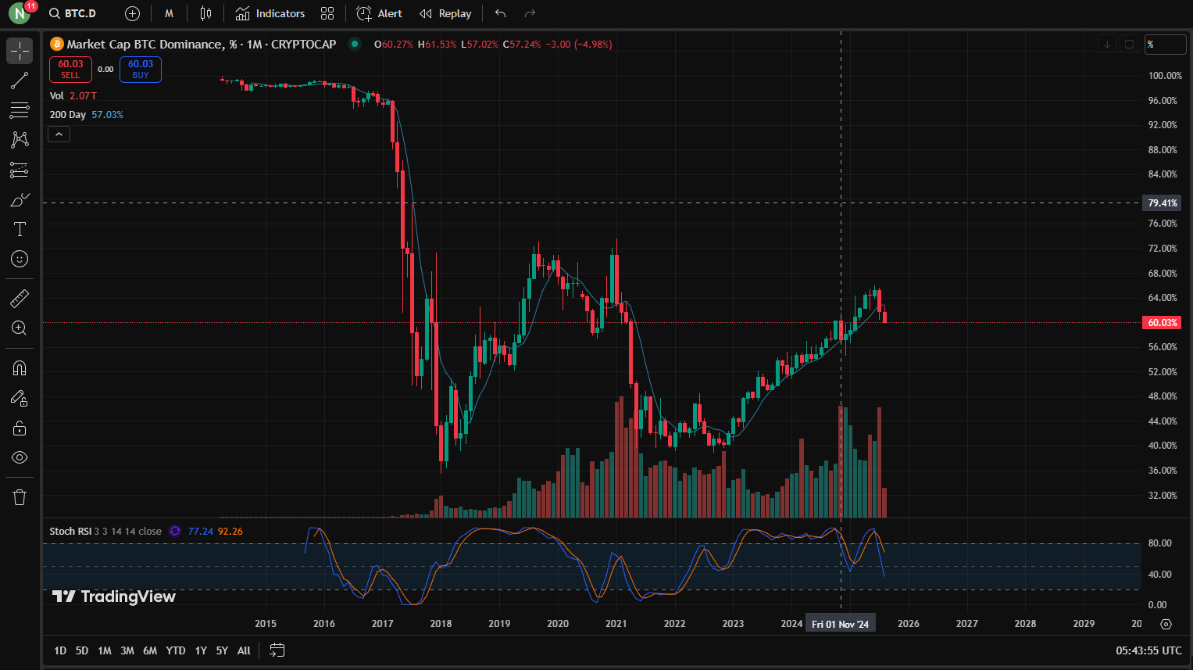Open the candle chart type selector

coord(205,13)
